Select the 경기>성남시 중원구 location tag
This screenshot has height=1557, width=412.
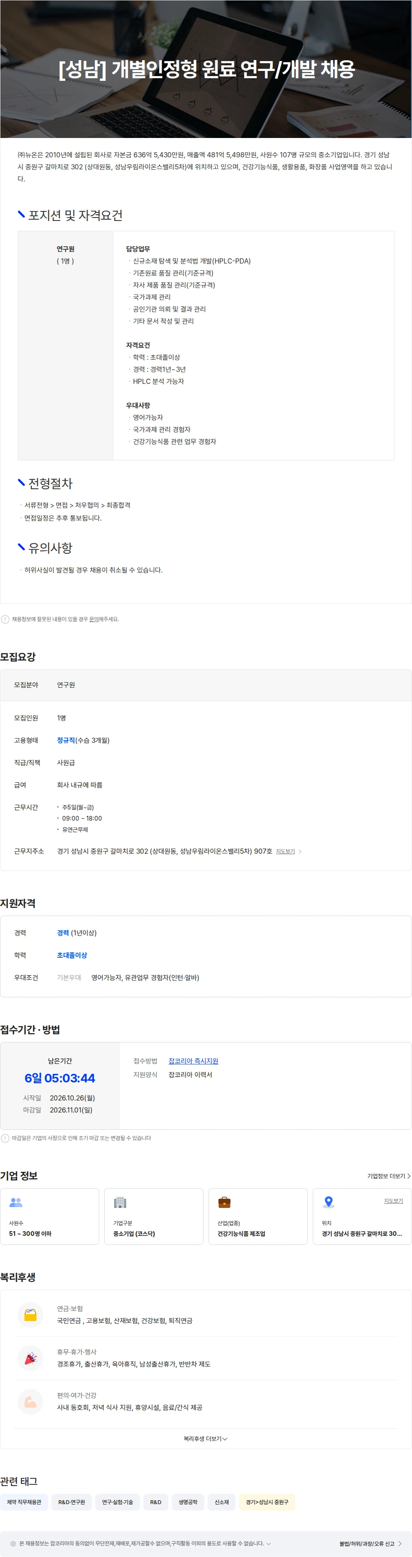[267, 1502]
